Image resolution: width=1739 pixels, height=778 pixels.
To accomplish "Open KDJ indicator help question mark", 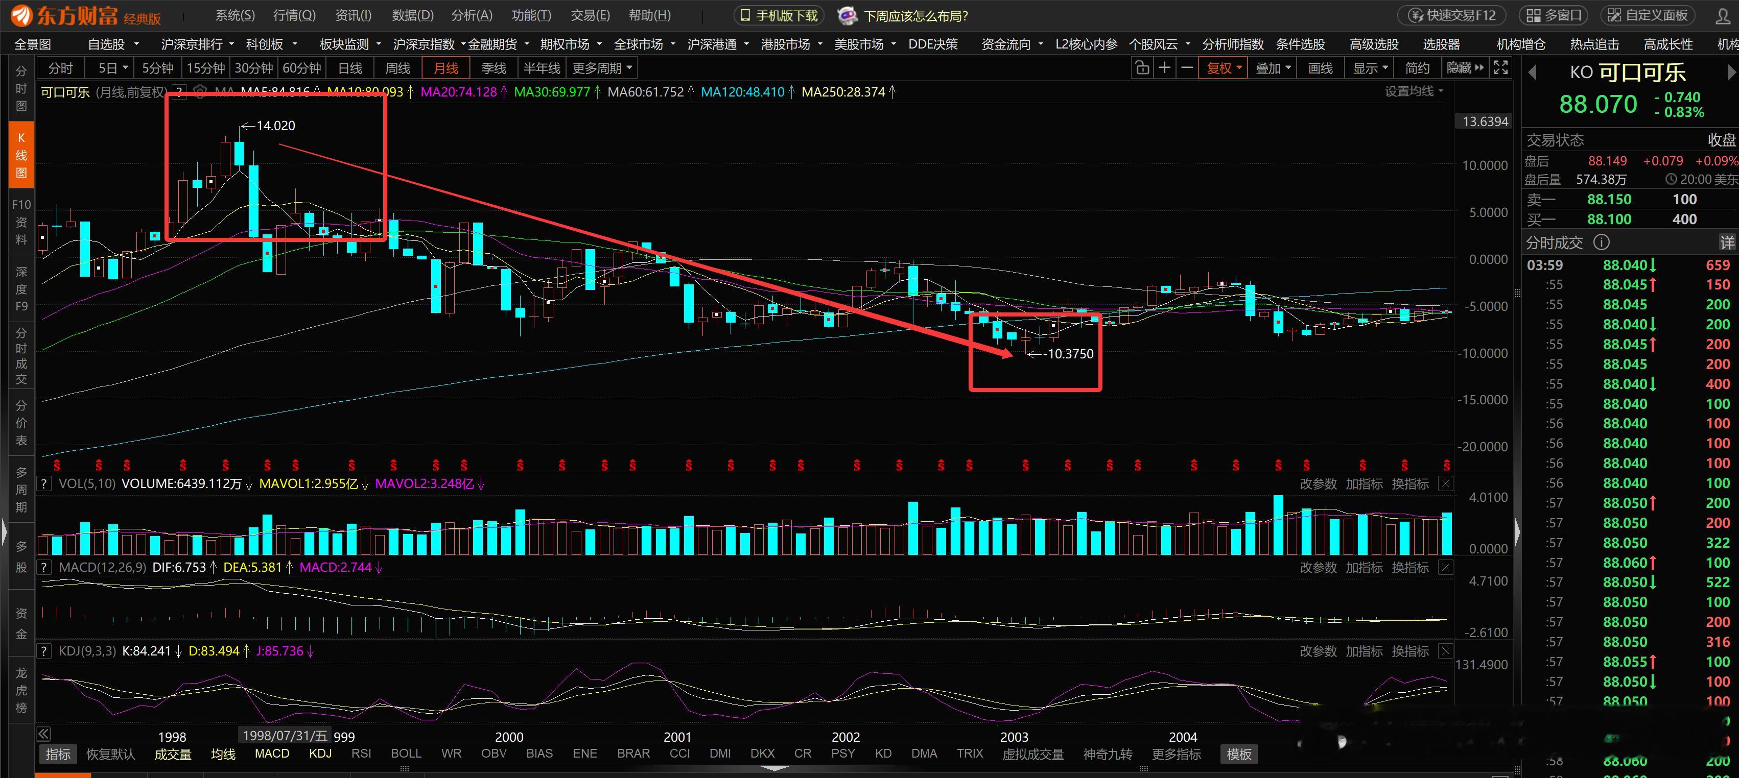I will [x=44, y=651].
